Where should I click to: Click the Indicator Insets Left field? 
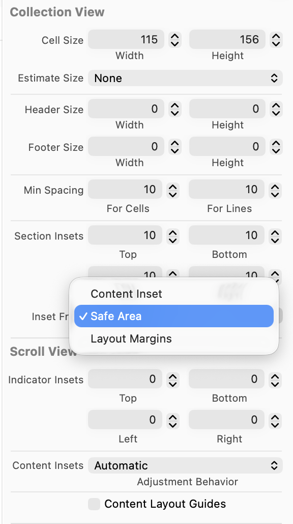[x=125, y=420]
